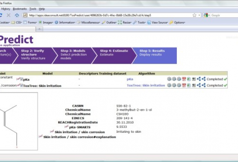This screenshot has height=162, width=238.
Task: Click second blue share-graph icon in pKa row
Action: click(204, 79)
